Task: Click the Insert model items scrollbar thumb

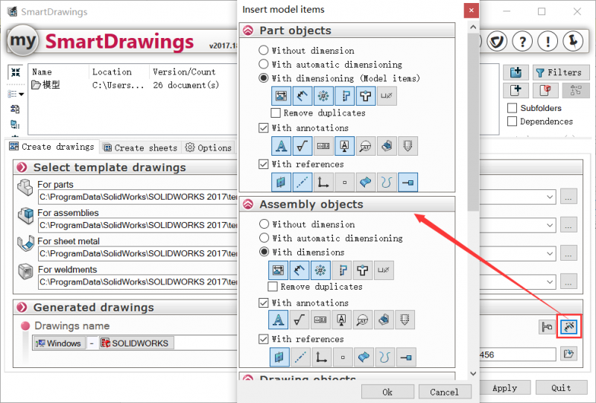Action: click(x=473, y=121)
